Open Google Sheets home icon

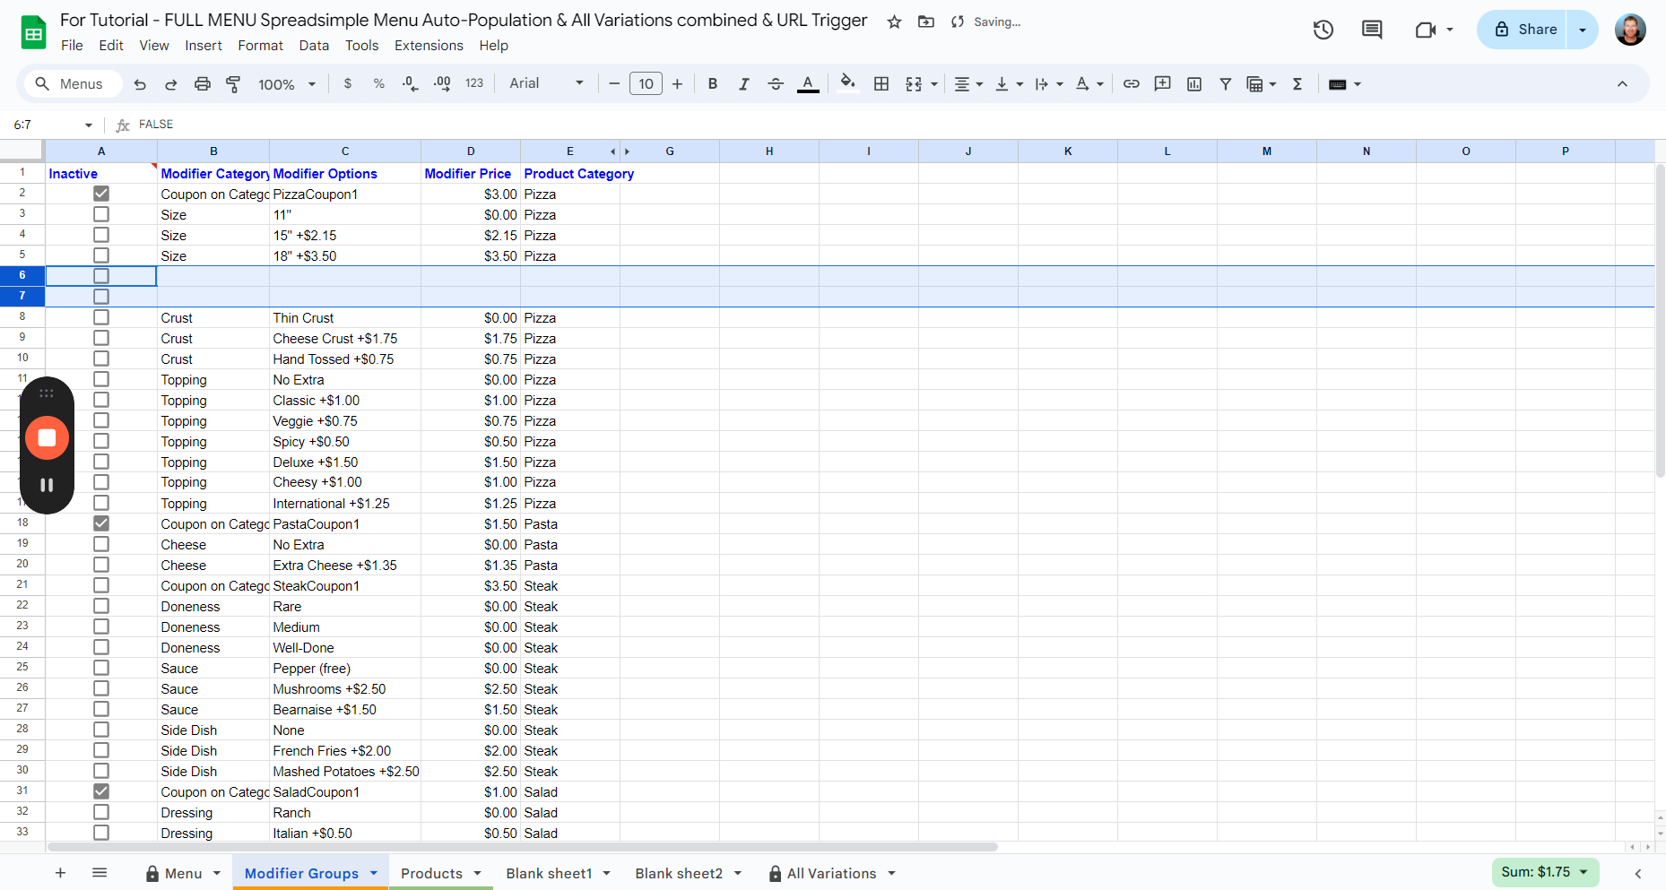[x=33, y=33]
